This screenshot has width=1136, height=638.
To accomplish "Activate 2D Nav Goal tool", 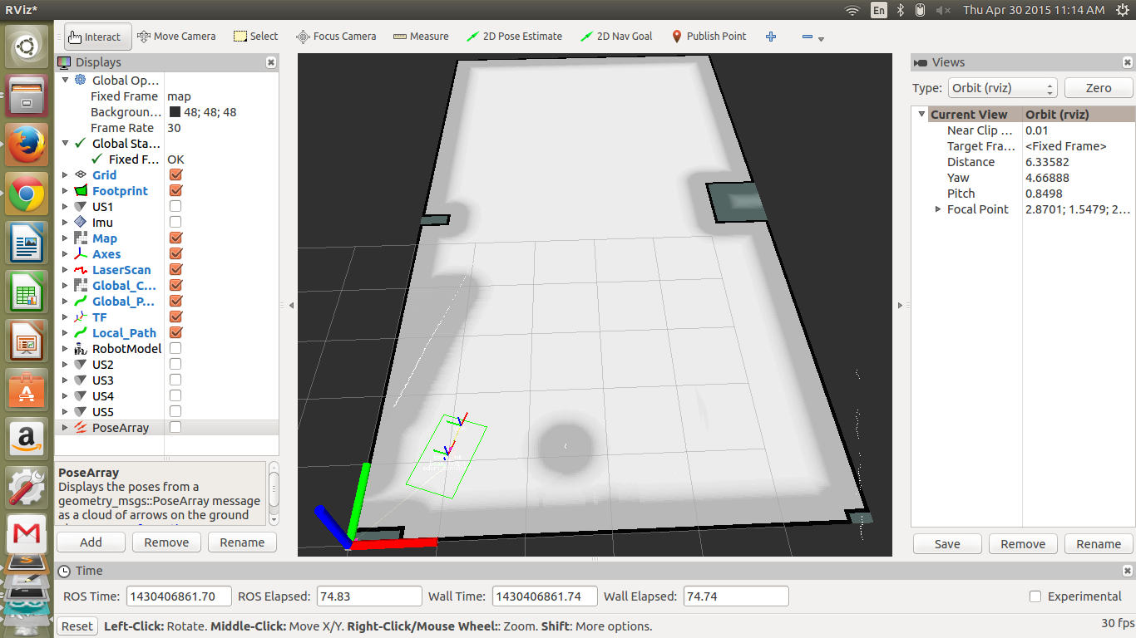I will [x=616, y=37].
